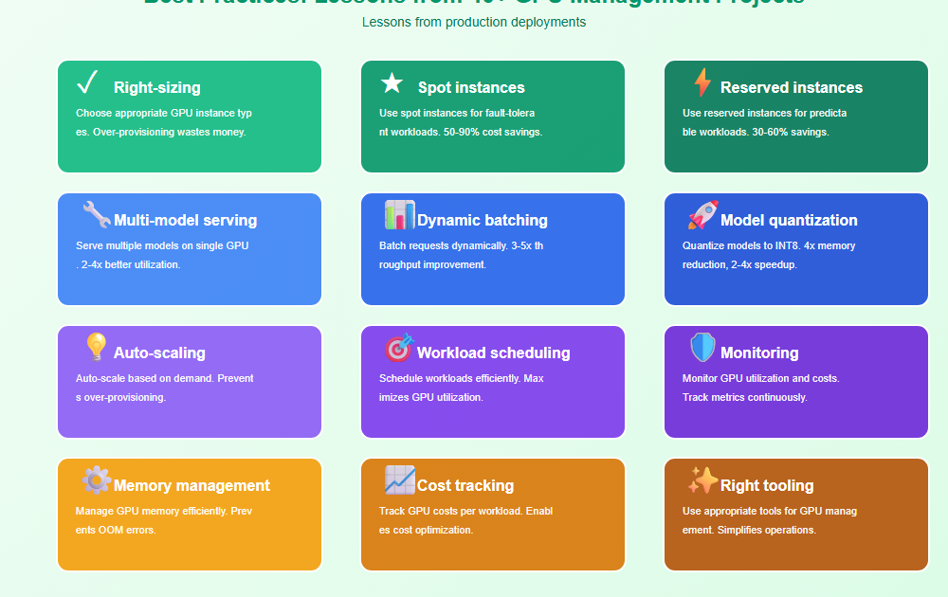948x597 pixels.
Task: Click the bar chart icon for Dynamic batching
Action: (399, 215)
